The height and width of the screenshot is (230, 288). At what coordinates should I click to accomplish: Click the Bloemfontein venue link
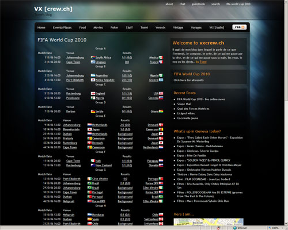[x=71, y=129]
